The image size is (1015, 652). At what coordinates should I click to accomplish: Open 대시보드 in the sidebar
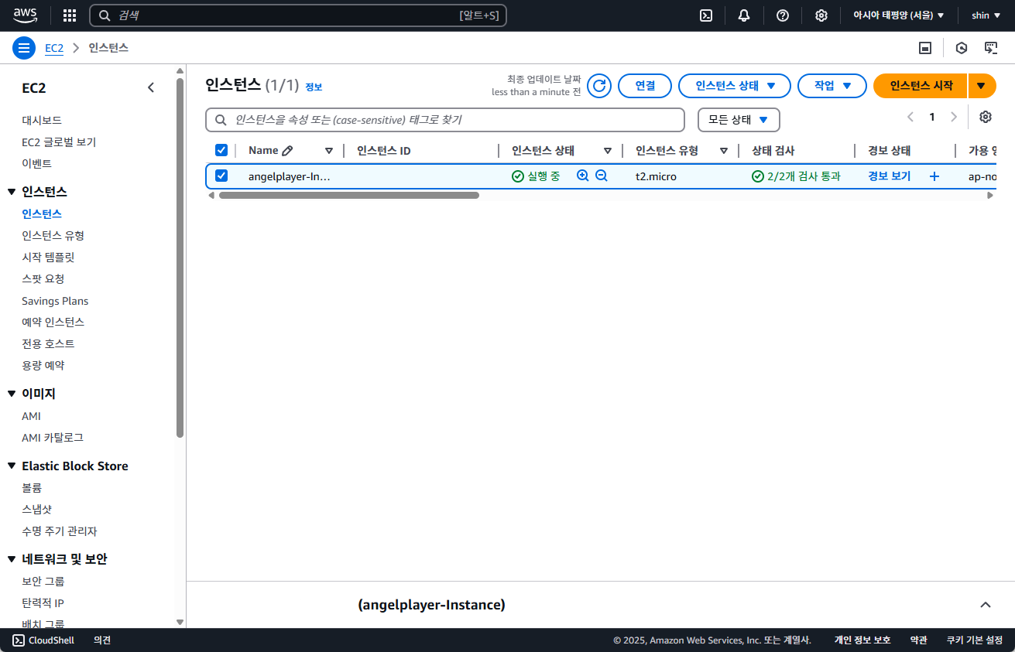click(x=42, y=120)
